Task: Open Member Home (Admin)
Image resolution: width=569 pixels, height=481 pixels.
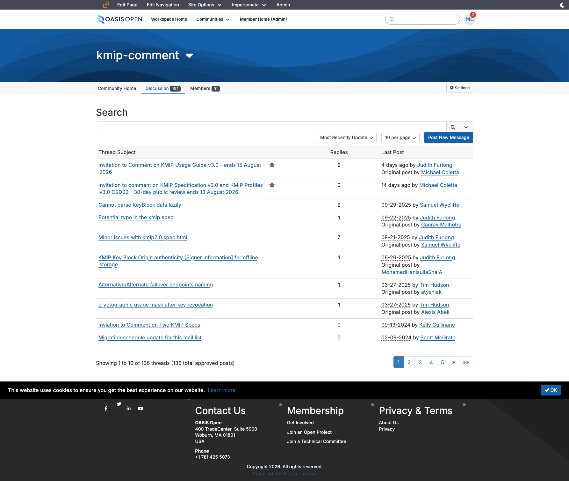Action: coord(263,19)
